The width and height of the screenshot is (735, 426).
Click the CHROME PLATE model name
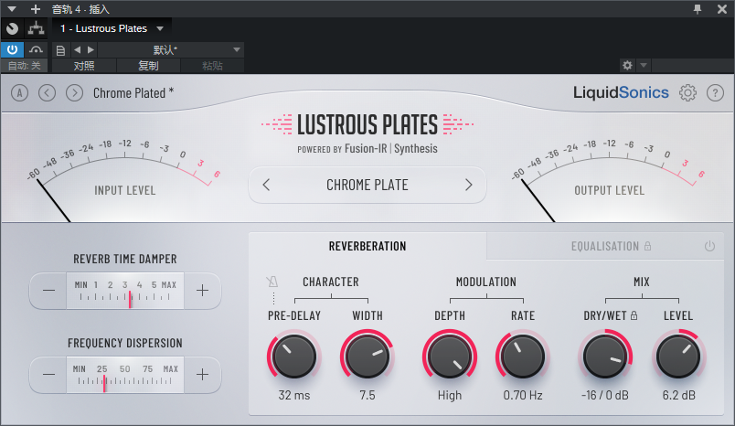[367, 185]
